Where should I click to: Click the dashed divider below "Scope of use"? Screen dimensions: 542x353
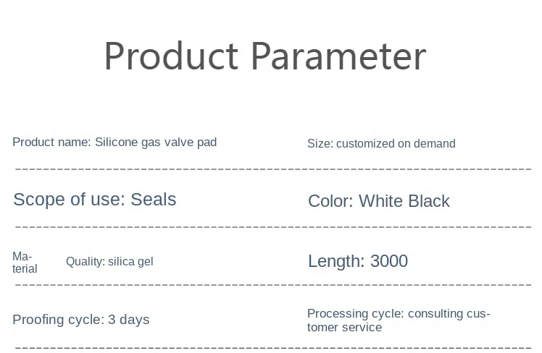tap(274, 226)
